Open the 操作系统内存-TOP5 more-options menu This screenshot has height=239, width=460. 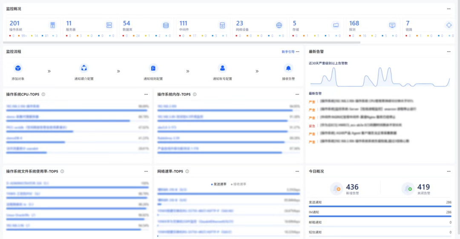(x=297, y=94)
